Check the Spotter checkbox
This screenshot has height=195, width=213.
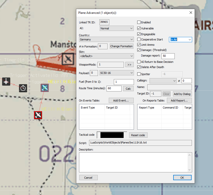[139, 74]
